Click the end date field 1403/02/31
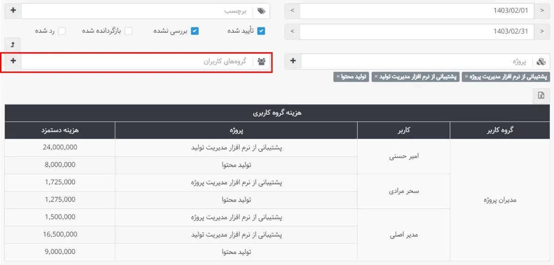Image resolution: width=554 pixels, height=265 pixels. (x=417, y=31)
